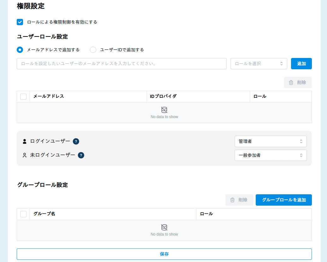Open the help icon beside ログインユーザー
Image resolution: width=327 pixels, height=262 pixels.
76,141
